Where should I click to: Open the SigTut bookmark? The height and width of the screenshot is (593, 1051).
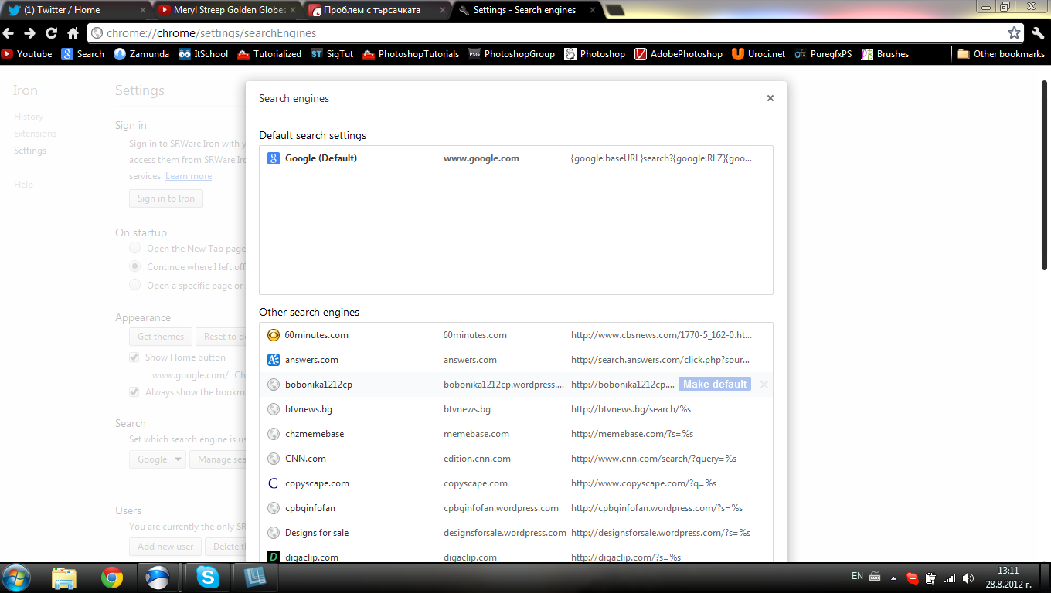click(x=332, y=54)
